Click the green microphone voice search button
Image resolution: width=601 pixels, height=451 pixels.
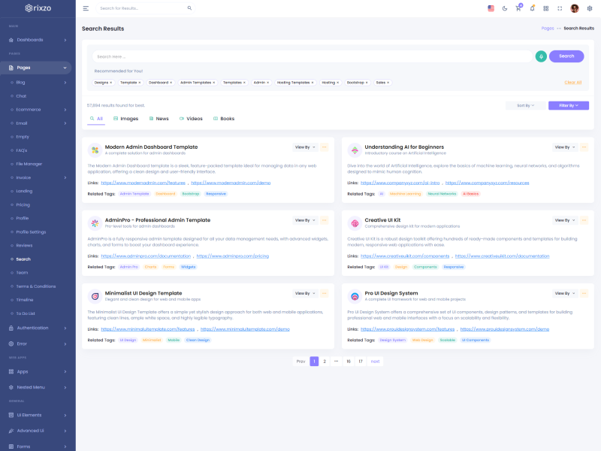pos(541,56)
